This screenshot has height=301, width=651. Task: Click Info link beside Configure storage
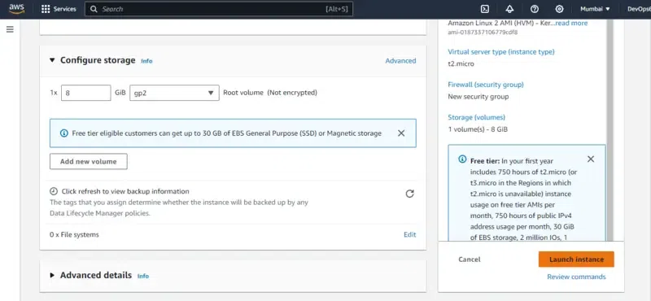click(x=146, y=61)
